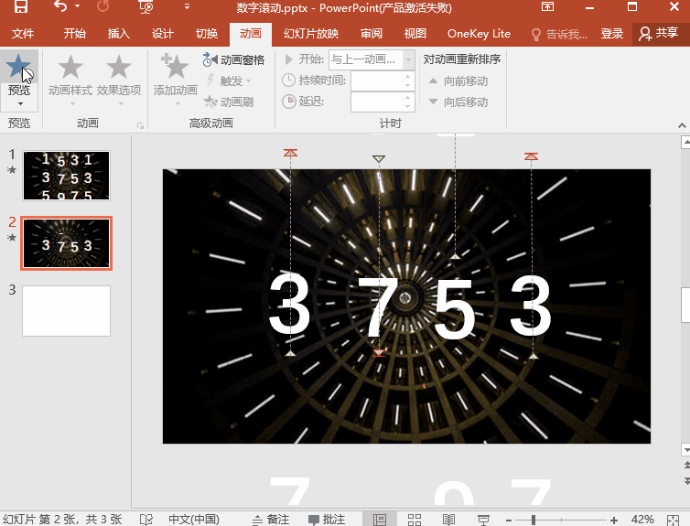
Task: Open the 文件 menu
Action: pyautogui.click(x=23, y=34)
